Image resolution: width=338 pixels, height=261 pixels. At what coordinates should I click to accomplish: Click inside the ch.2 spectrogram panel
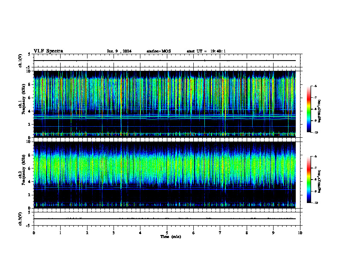click(x=164, y=175)
